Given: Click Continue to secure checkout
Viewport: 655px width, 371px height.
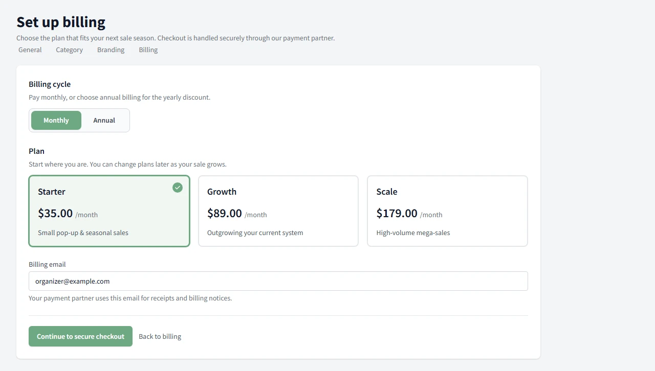Looking at the screenshot, I should pos(80,336).
